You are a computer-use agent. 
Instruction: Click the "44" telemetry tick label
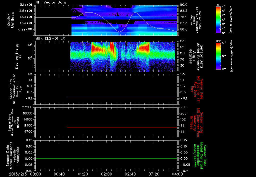[182, 131]
